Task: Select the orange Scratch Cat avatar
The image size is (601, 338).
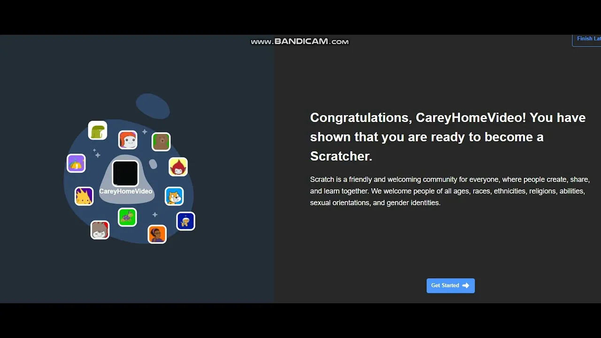Action: point(174,196)
